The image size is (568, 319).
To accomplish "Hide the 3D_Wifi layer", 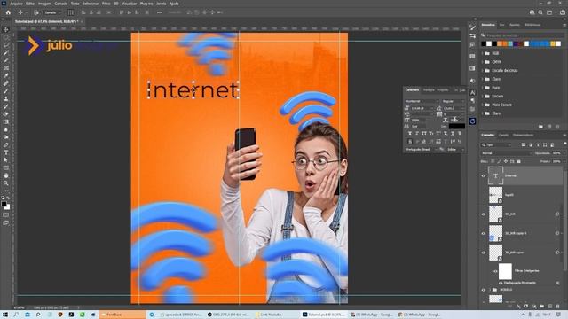I will tap(483, 214).
